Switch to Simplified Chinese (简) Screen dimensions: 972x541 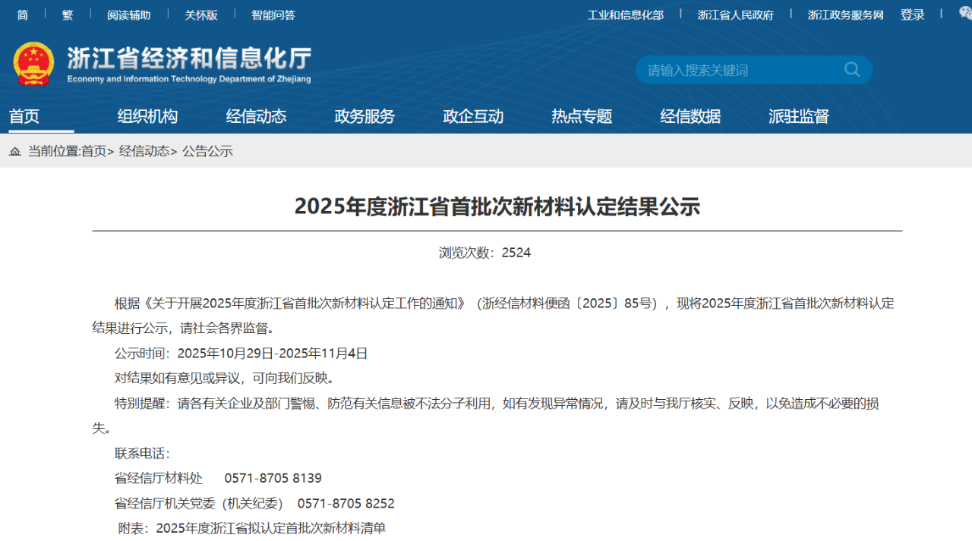click(x=23, y=15)
